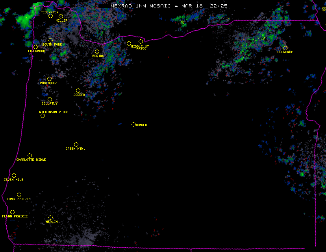Select the Wilkinson Ridge station circle
Screen dimensions: 326x252
point(43,116)
